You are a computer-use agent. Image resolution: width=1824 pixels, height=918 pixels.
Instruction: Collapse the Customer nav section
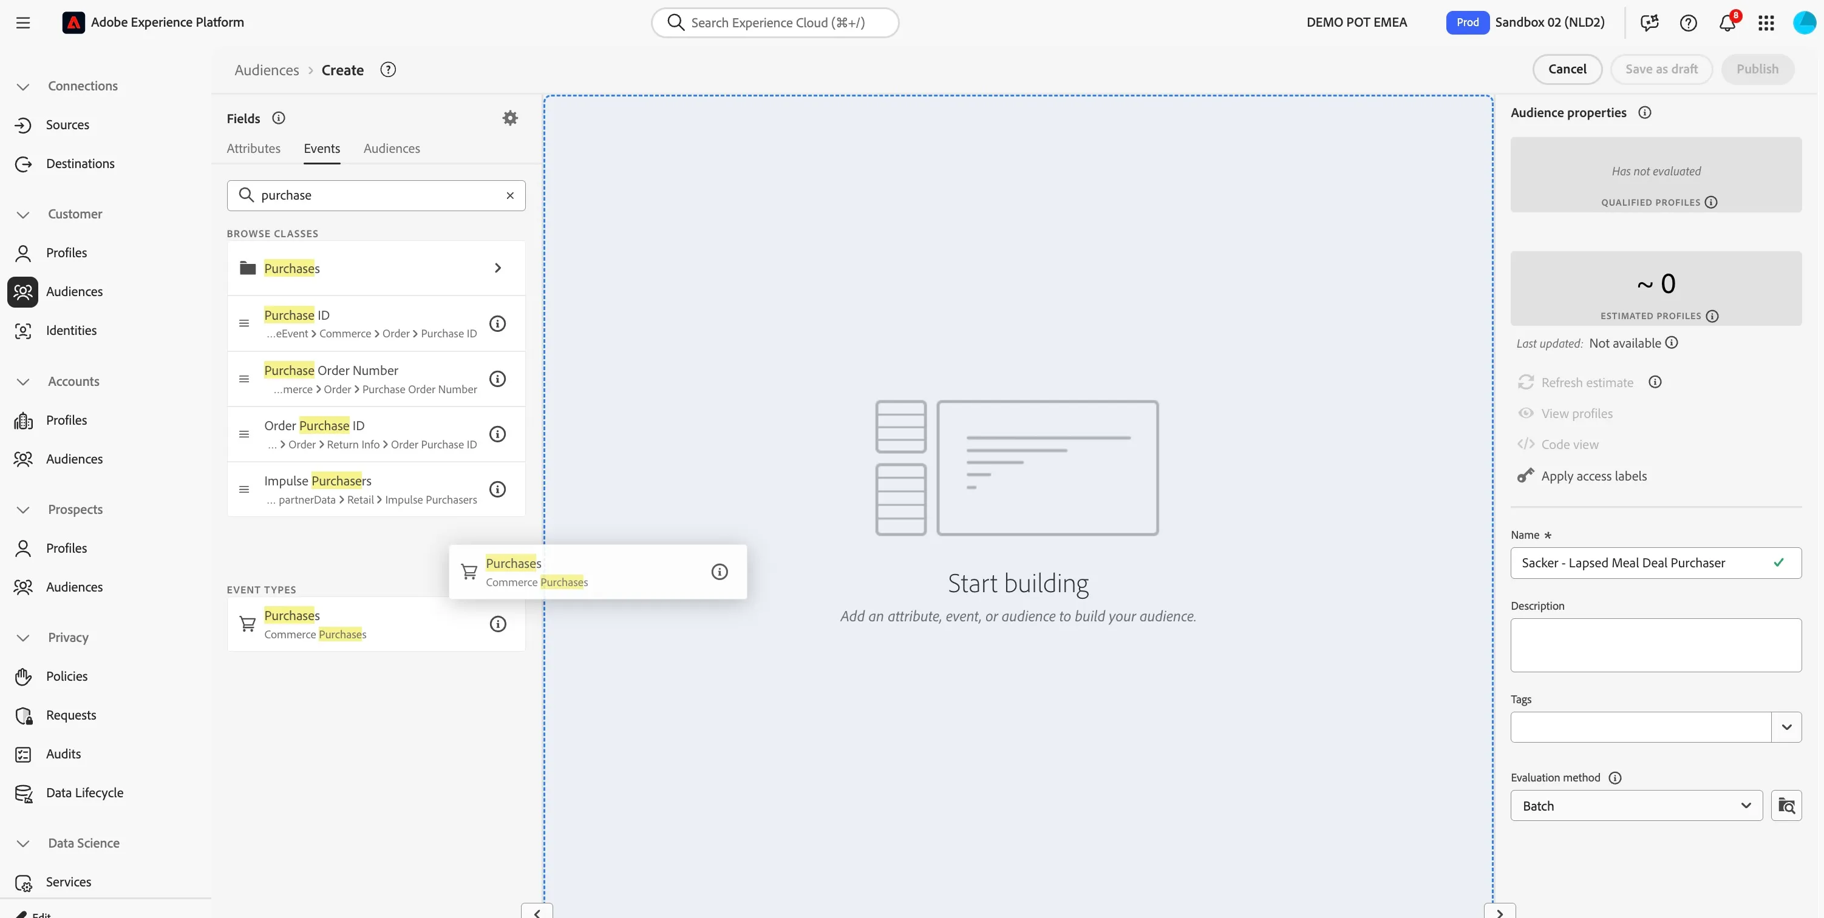(x=23, y=214)
